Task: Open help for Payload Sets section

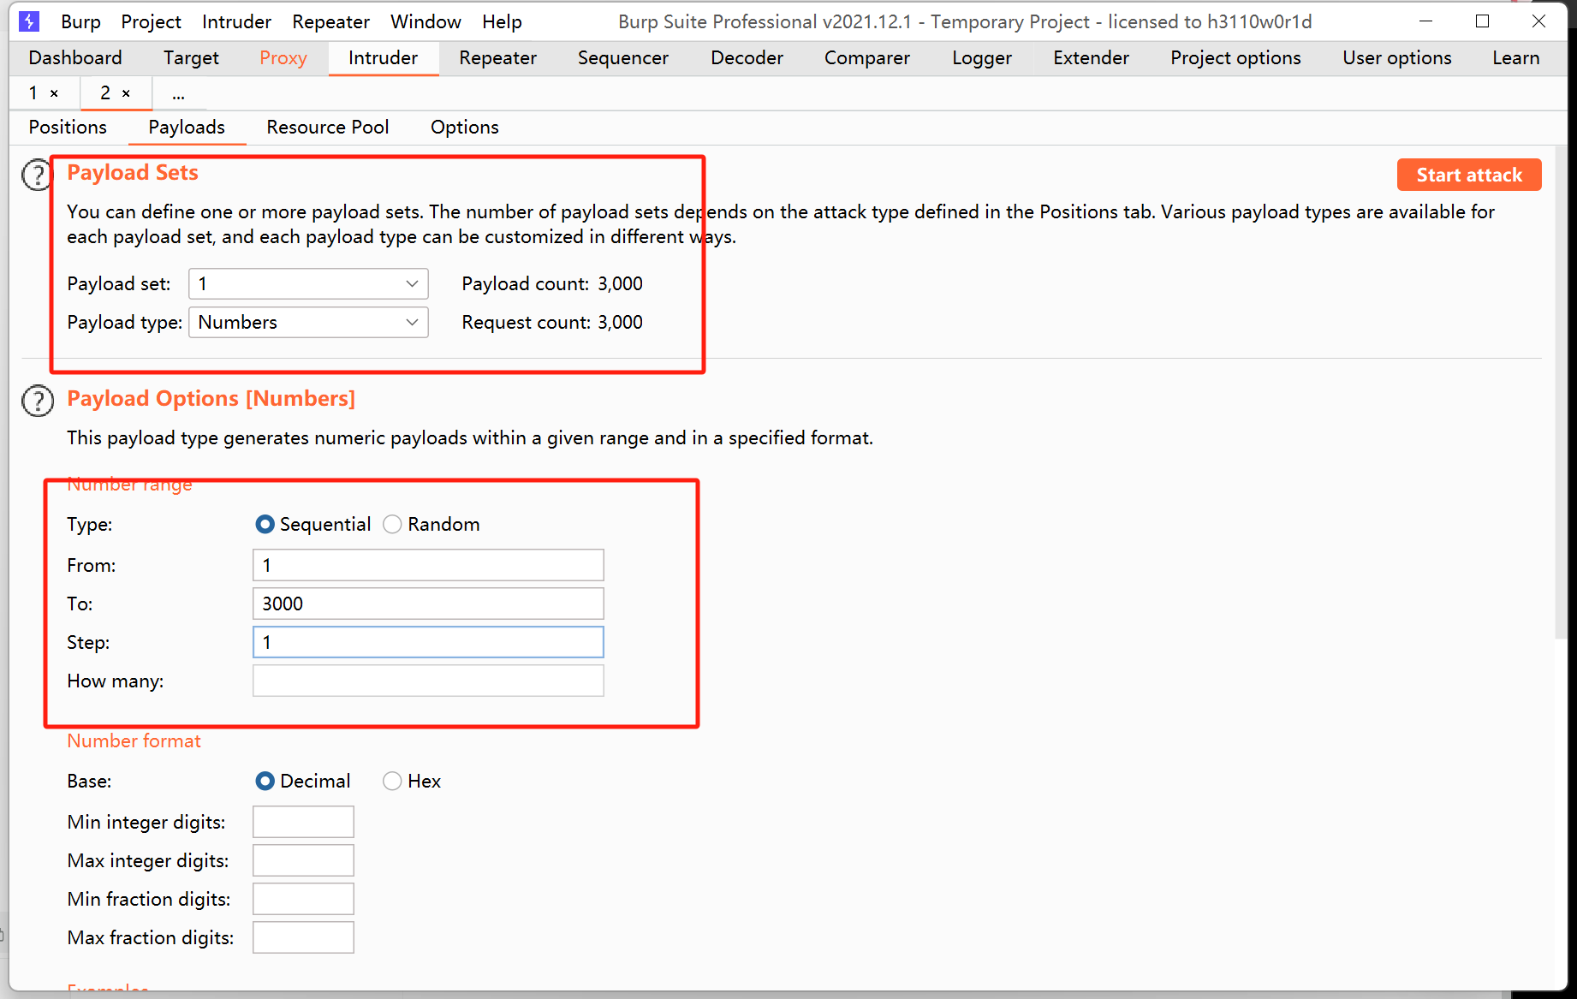Action: 37,175
